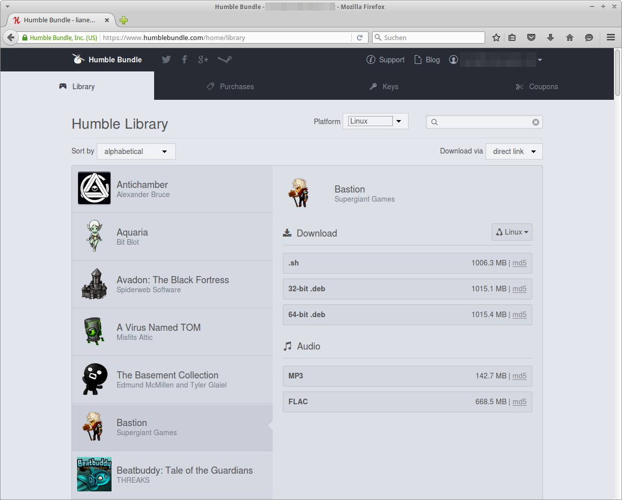Go to Firefox home page icon
622x500 pixels.
570,37
